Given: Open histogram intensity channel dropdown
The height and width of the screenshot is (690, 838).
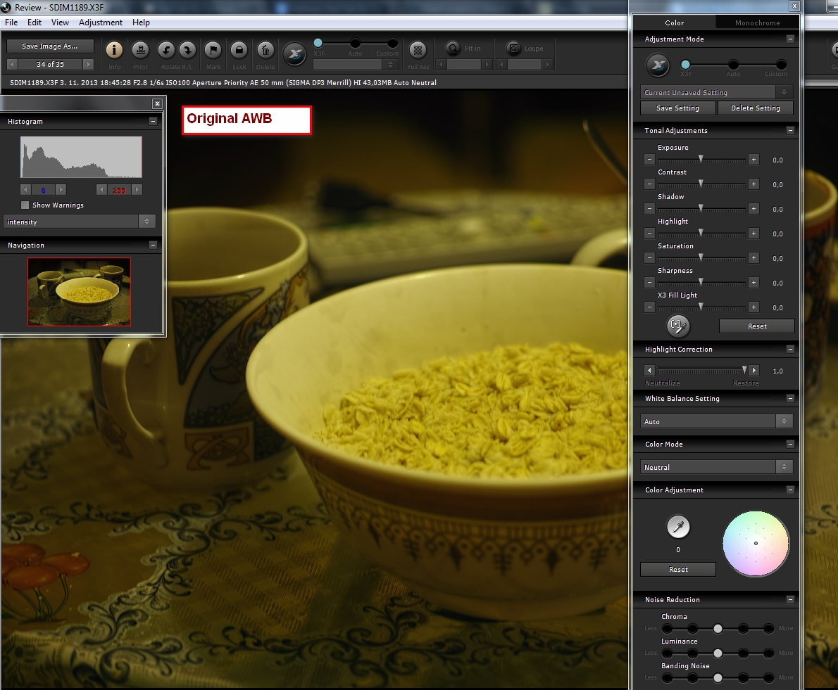Looking at the screenshot, I should pyautogui.click(x=79, y=222).
